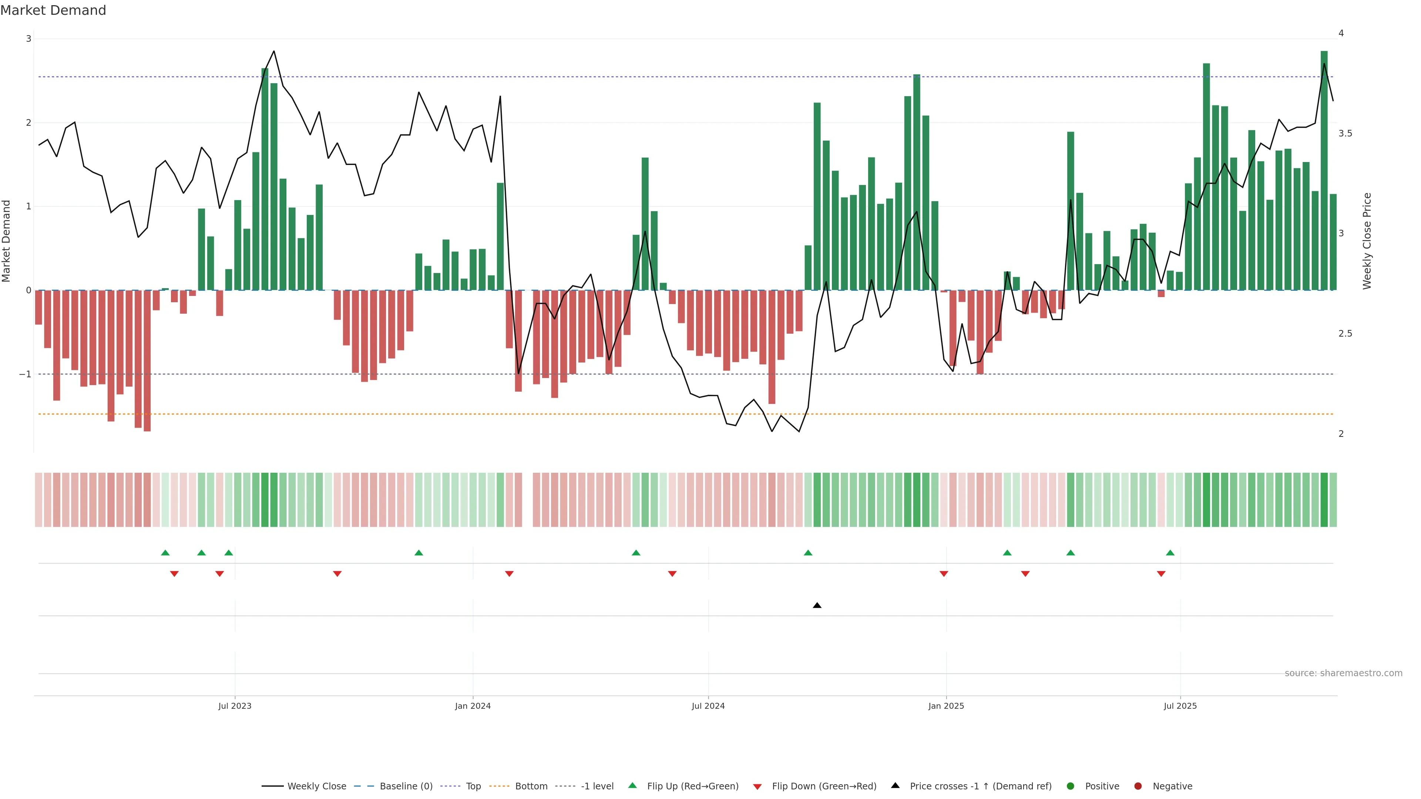Click the last green flip-up marker before Jul 2025
Screen dimensions: 1421x799
1170,553
